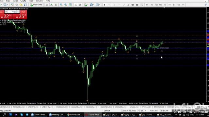Select the cursor arrow tool

[104, 5]
